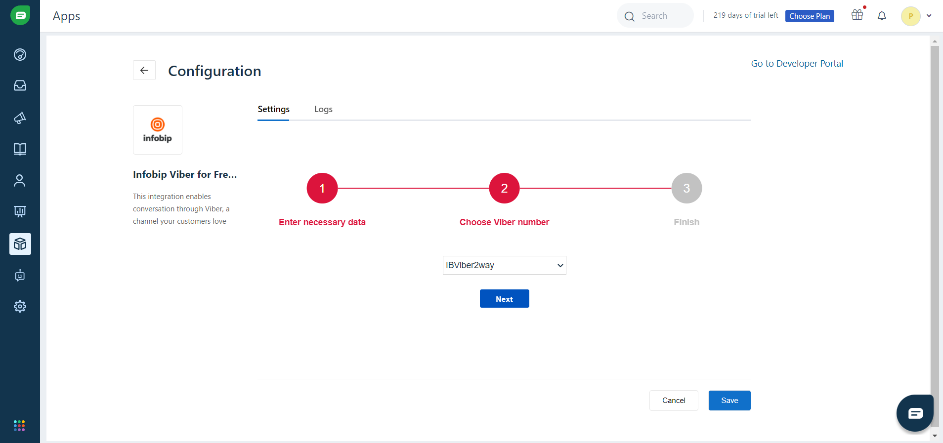Select the Settings tab
Image resolution: width=943 pixels, height=443 pixels.
[x=273, y=109]
